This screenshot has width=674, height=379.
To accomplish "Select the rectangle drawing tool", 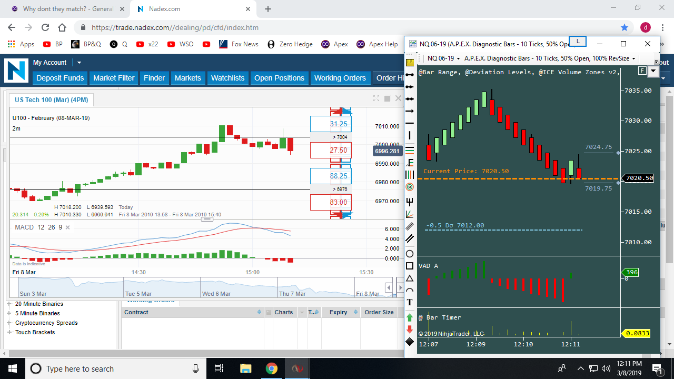I will (410, 266).
